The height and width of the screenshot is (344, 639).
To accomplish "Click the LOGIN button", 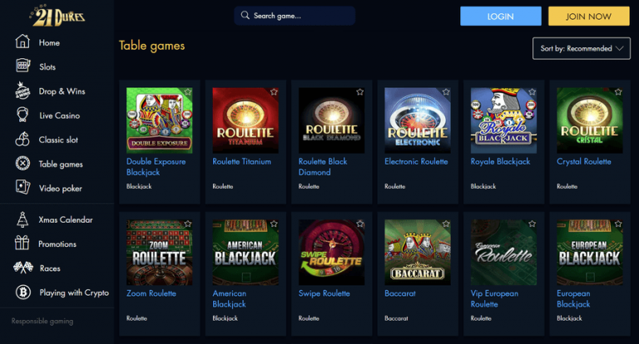I will click(500, 17).
